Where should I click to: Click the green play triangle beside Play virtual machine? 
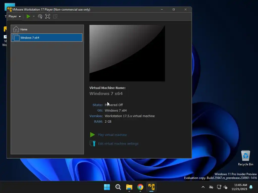point(92,135)
